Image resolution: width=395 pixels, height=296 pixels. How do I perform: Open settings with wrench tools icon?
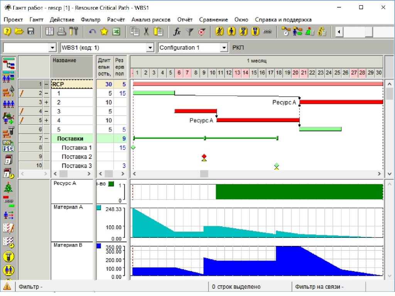[74, 32]
